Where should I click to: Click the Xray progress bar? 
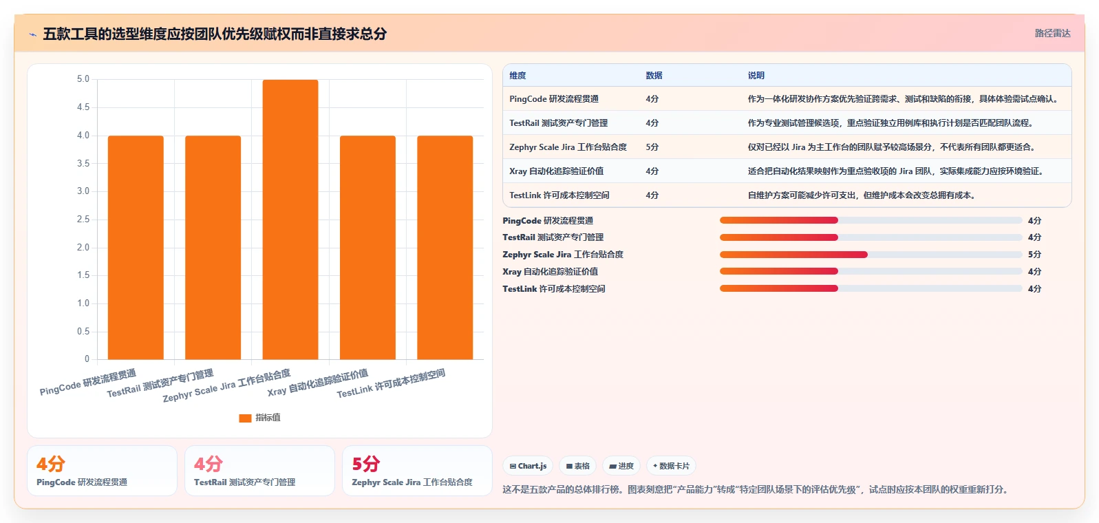(x=871, y=272)
